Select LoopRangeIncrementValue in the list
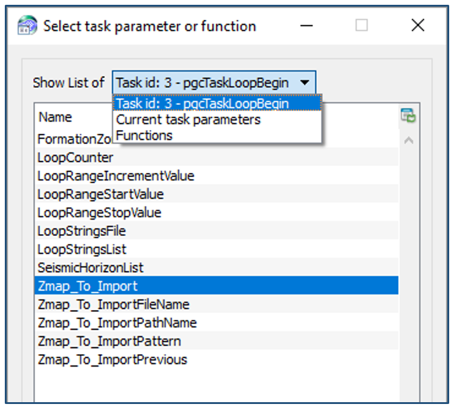Screen dimensions: 454x410 tap(116, 176)
